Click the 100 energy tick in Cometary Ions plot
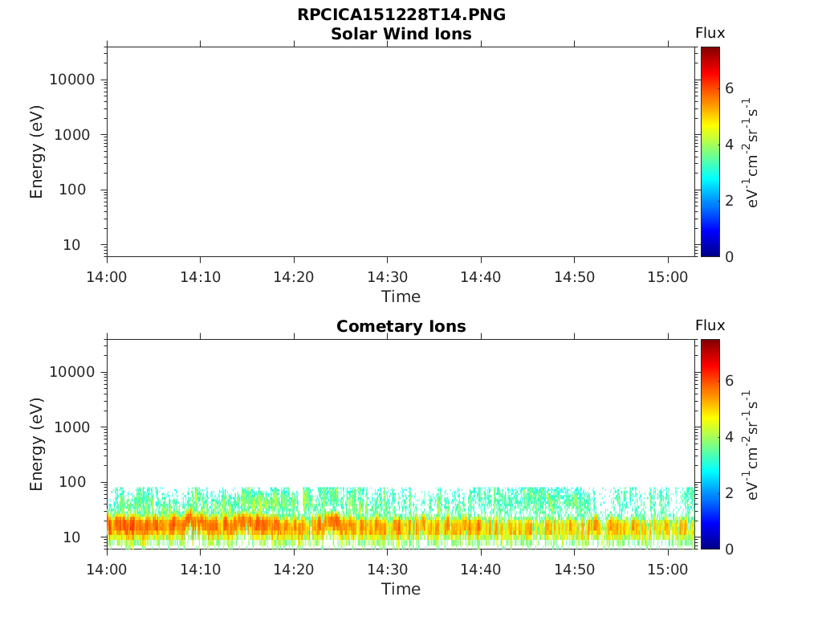This screenshot has width=822, height=617. (71, 482)
